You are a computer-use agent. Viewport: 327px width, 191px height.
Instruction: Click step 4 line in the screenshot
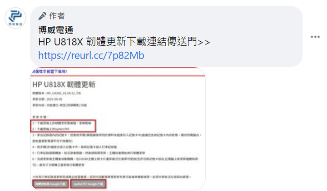[x=74, y=147]
